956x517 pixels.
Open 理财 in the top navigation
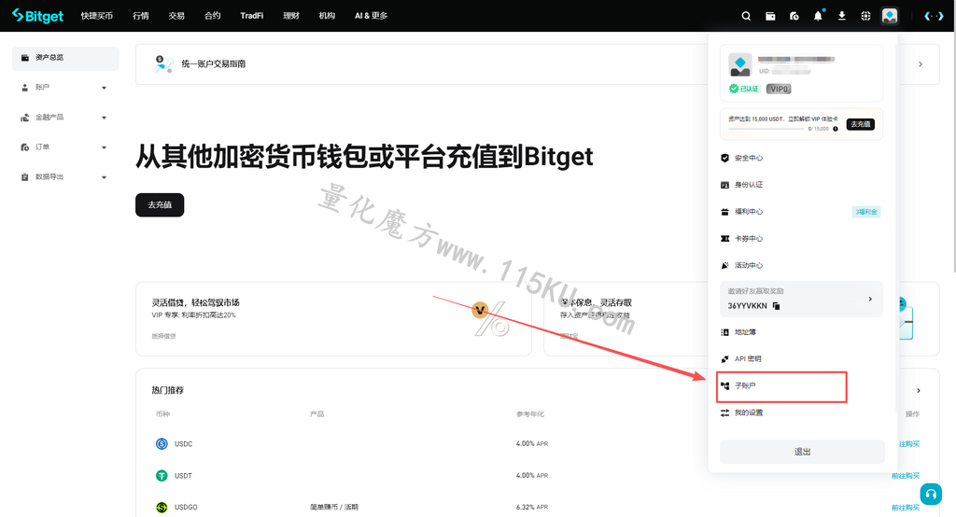click(291, 16)
